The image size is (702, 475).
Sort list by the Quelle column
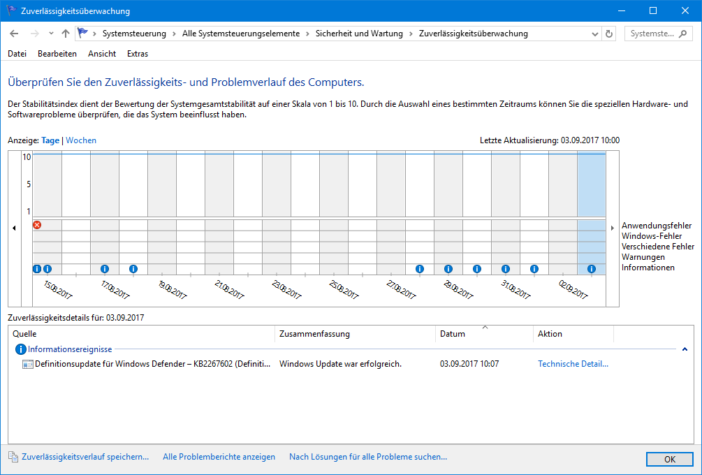click(142, 334)
